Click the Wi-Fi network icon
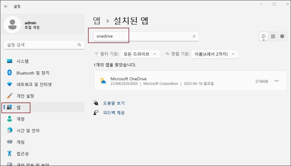This screenshot has height=166, width=291. coord(10,84)
